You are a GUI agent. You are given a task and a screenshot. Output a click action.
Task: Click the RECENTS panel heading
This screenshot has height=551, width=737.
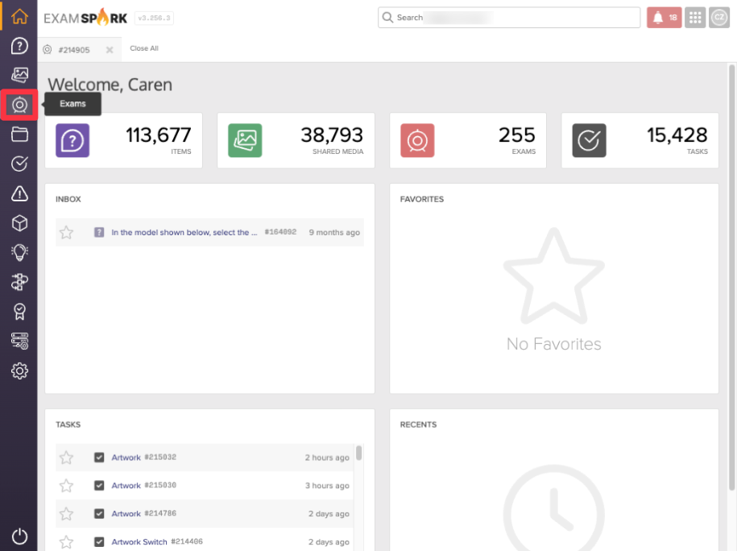click(x=418, y=425)
